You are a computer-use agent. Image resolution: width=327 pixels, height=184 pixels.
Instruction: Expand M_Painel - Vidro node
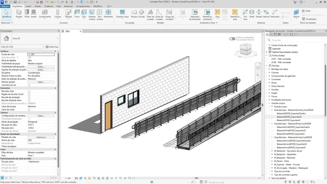[x=272, y=161]
